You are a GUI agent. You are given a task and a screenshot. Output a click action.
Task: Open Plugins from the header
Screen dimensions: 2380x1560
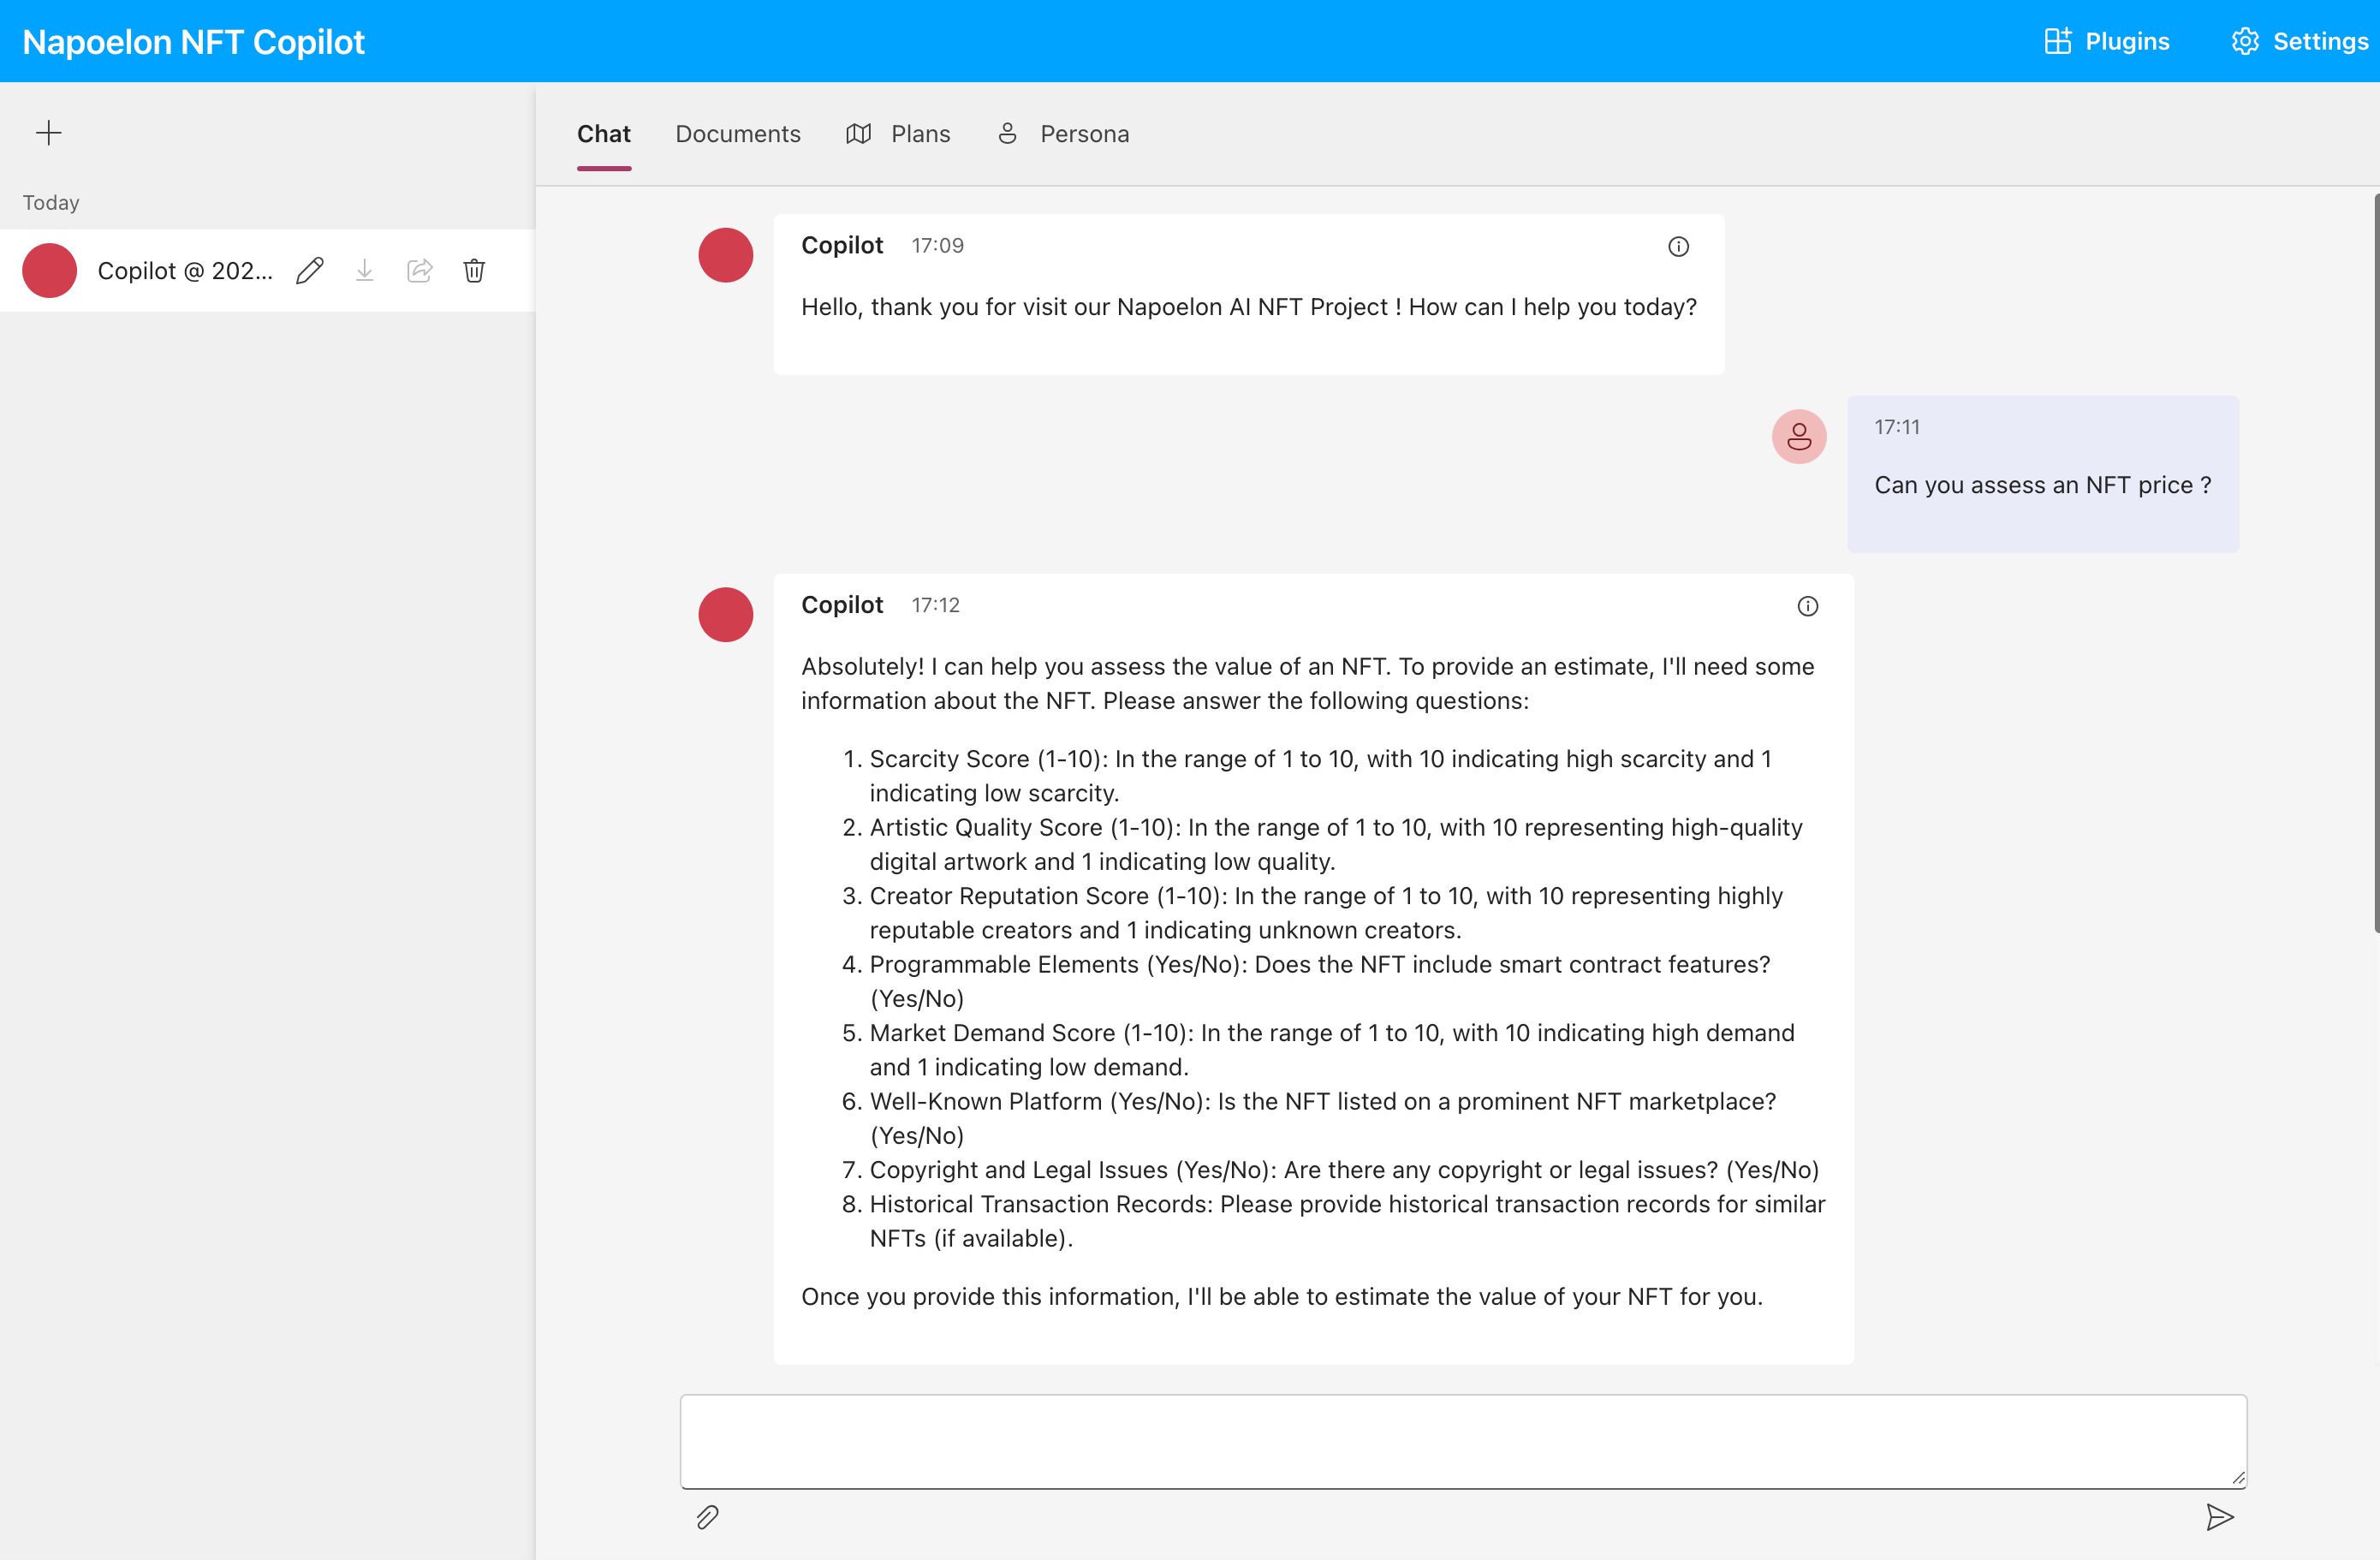point(2107,41)
